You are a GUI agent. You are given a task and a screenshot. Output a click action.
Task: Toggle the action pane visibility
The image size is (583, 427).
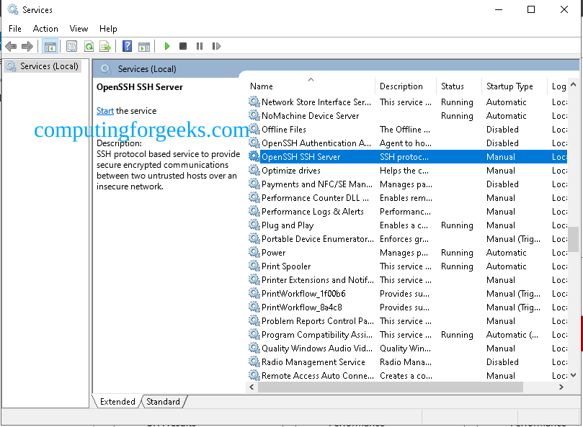point(144,45)
